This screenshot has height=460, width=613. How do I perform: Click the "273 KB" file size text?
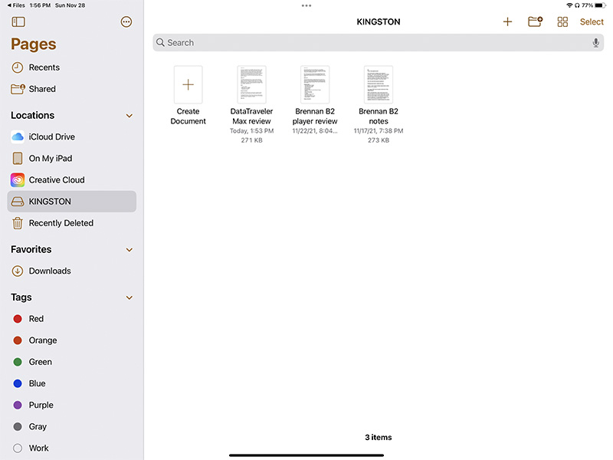pos(379,140)
